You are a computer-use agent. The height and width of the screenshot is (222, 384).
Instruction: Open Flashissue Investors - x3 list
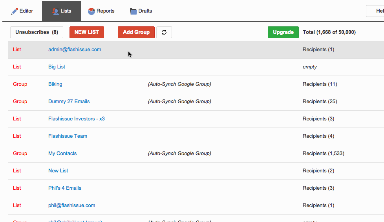[x=77, y=119]
